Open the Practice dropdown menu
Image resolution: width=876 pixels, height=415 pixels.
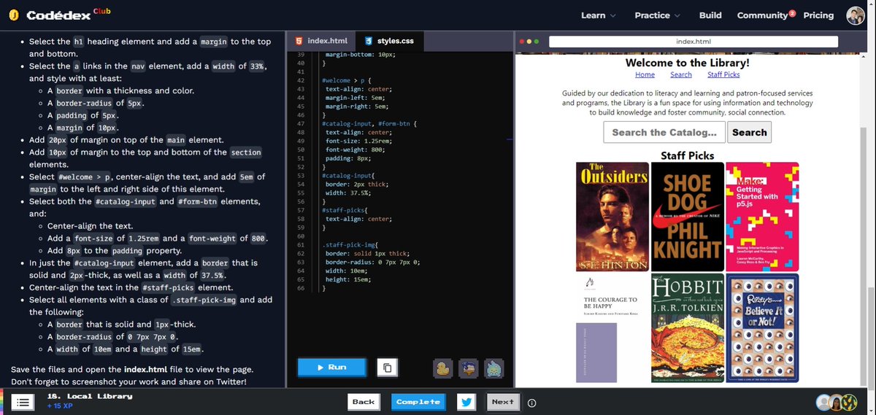657,15
